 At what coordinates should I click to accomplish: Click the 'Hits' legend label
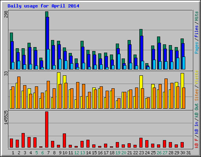point(196,16)
